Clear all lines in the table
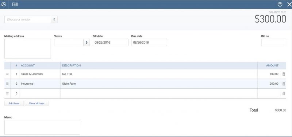The image size is (292, 137). point(37,104)
